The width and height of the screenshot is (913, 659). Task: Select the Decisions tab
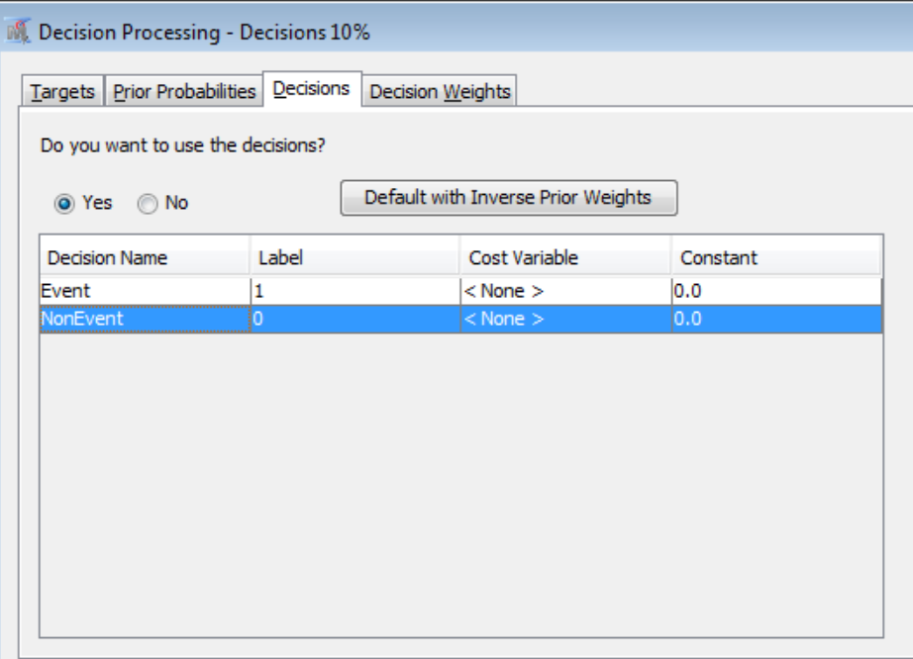click(x=312, y=89)
